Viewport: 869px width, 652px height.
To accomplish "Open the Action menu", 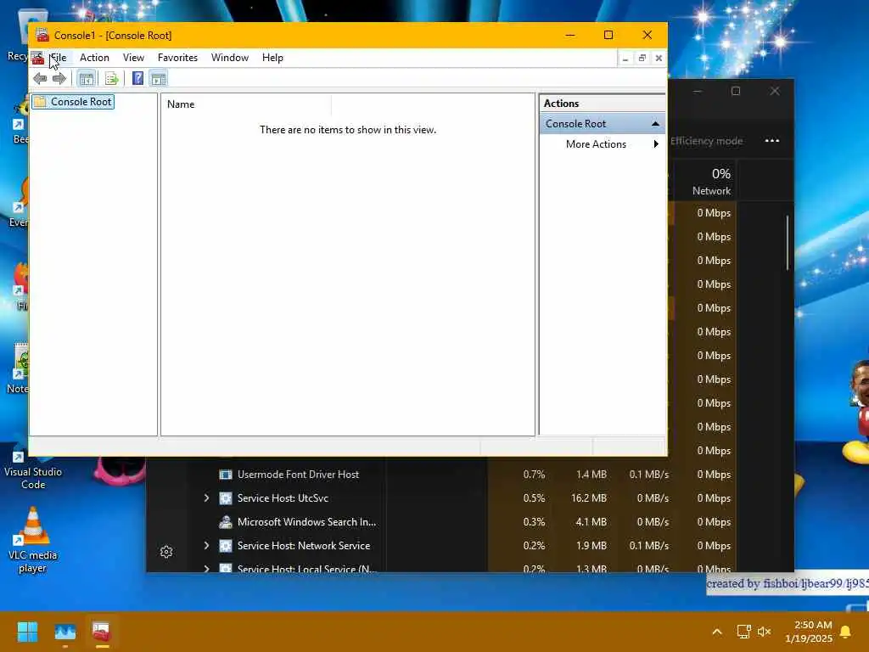I will (x=94, y=58).
